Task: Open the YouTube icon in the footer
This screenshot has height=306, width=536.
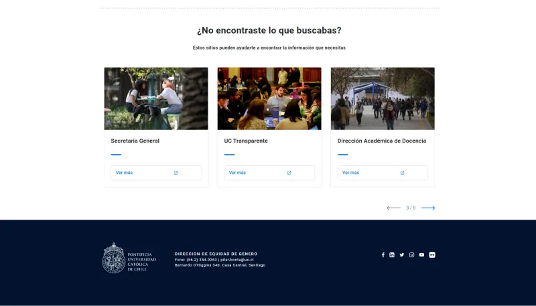Action: pyautogui.click(x=421, y=254)
